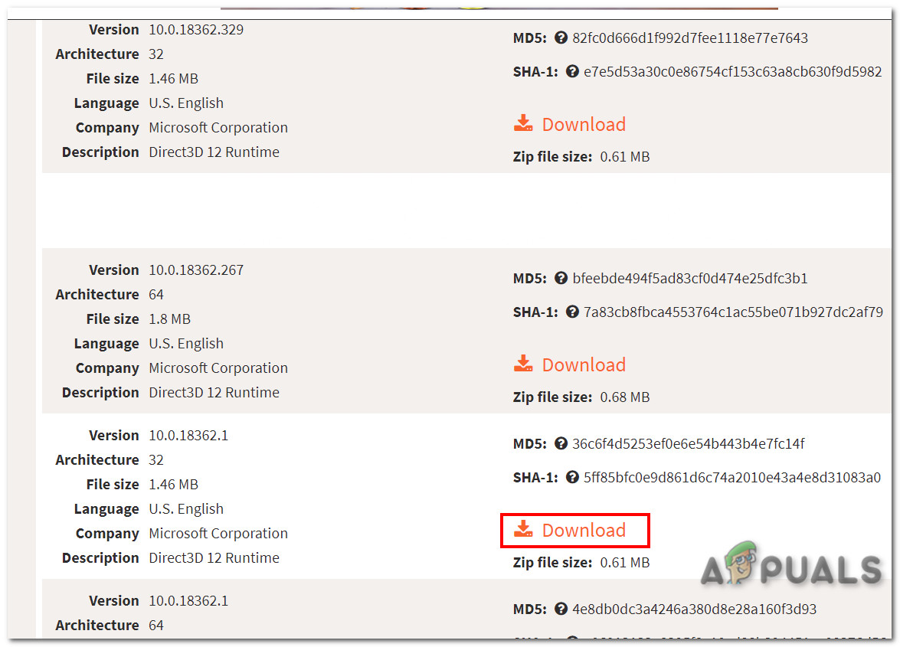The height and width of the screenshot is (647, 900).
Task: Click the SHA-1 help icon beside 5ff85bfc0e9d hash
Action: 572,477
